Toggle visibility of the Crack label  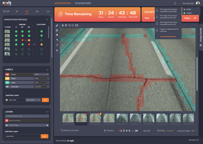point(7,74)
